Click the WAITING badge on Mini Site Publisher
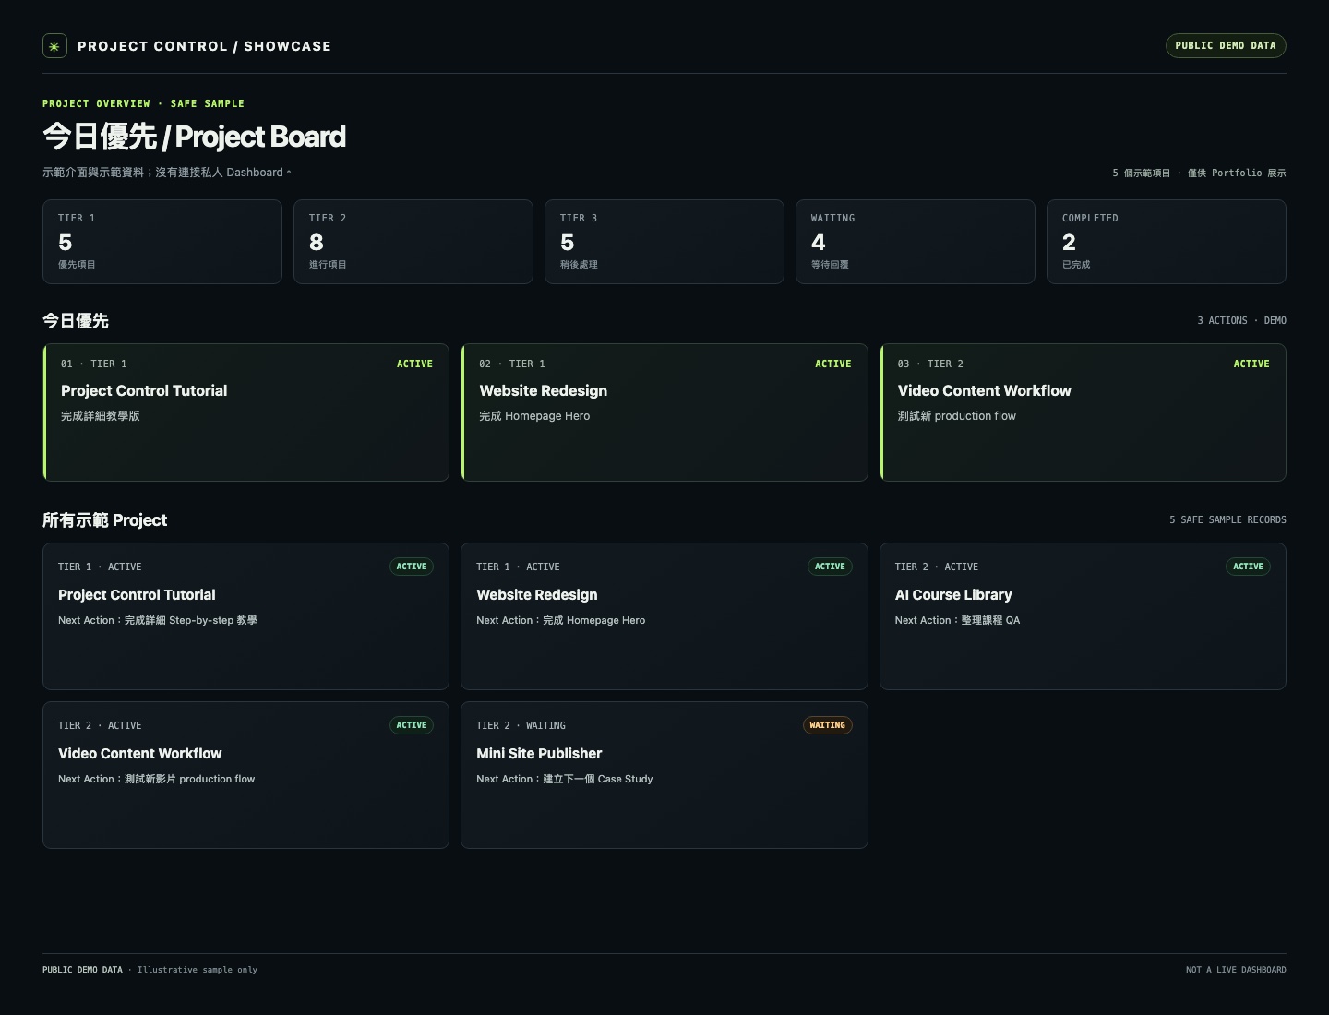The image size is (1329, 1015). coord(828,725)
